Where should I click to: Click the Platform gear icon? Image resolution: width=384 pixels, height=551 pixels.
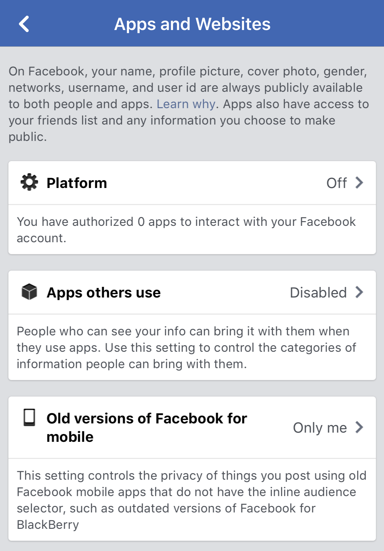pos(29,182)
